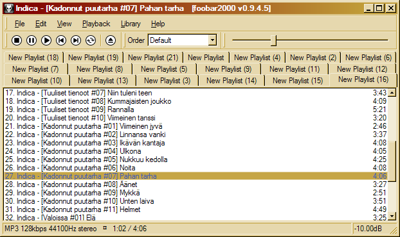
Task: Click the window resize grip corner
Action: [393, 230]
